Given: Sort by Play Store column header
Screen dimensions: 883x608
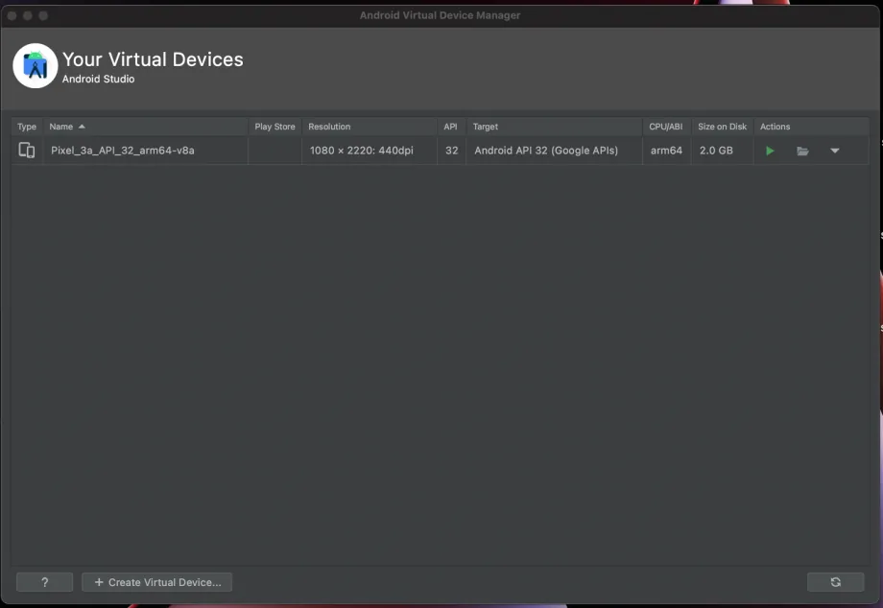Looking at the screenshot, I should [274, 127].
